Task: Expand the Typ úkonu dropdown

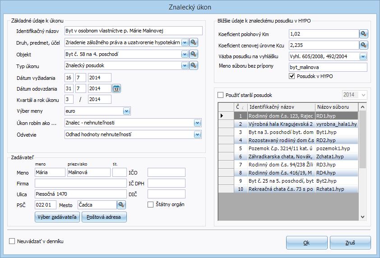Action: (x=185, y=66)
